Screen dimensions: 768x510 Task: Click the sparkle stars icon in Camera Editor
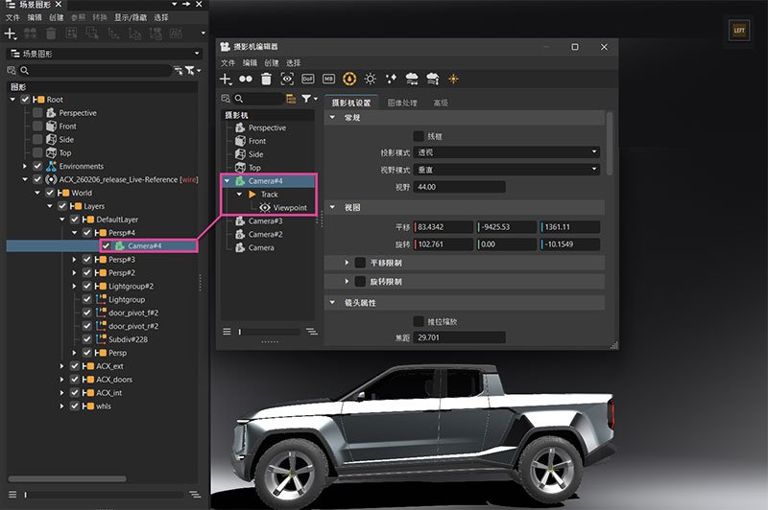(391, 79)
